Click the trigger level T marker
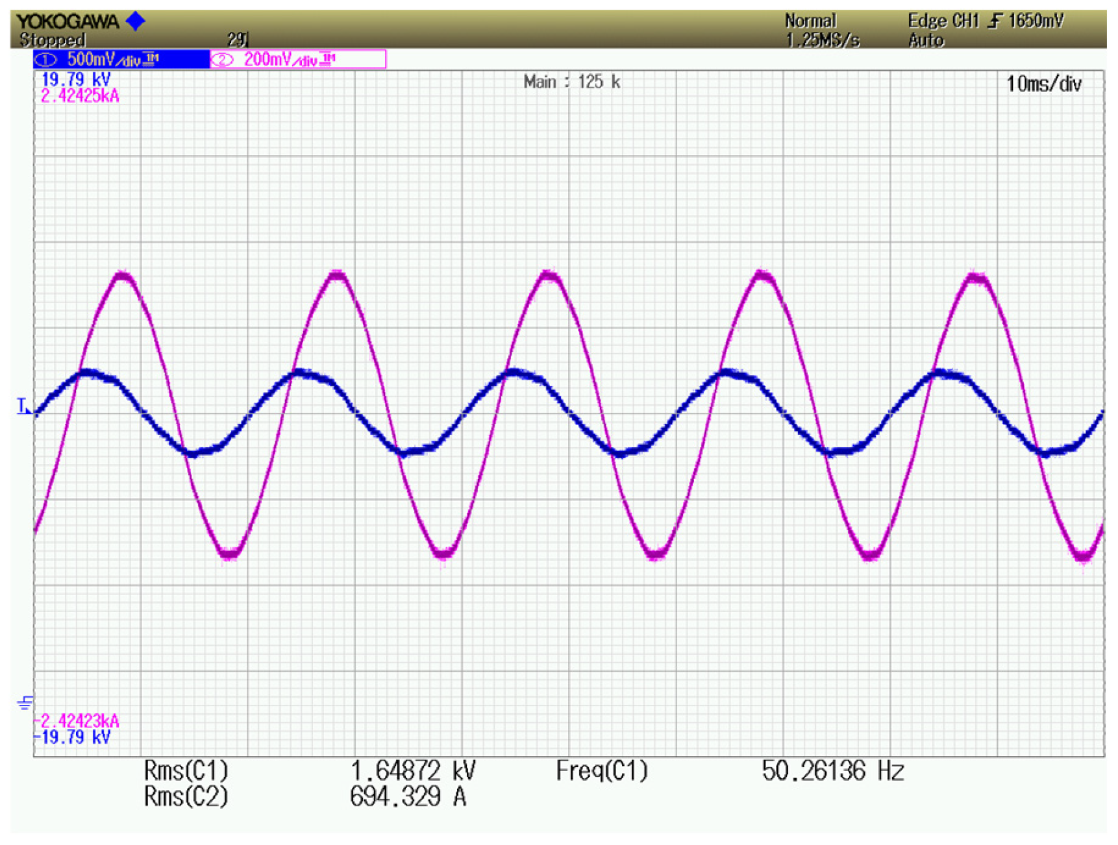The height and width of the screenshot is (845, 1118). (x=23, y=406)
